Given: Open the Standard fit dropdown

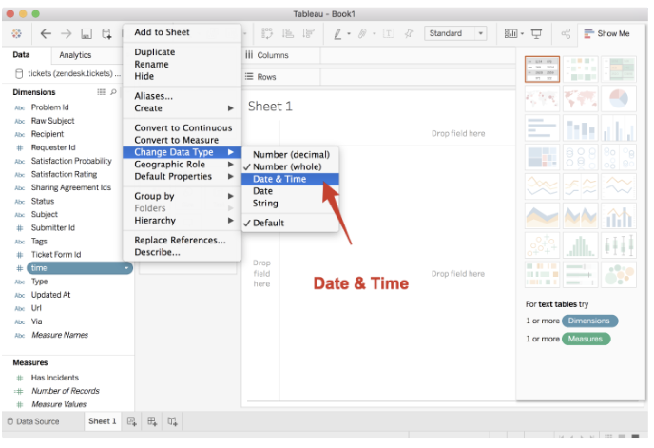Looking at the screenshot, I should (x=456, y=33).
